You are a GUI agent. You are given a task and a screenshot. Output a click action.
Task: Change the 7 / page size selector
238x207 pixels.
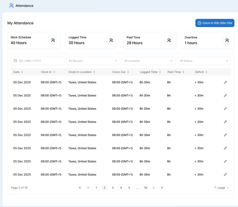click(x=221, y=188)
